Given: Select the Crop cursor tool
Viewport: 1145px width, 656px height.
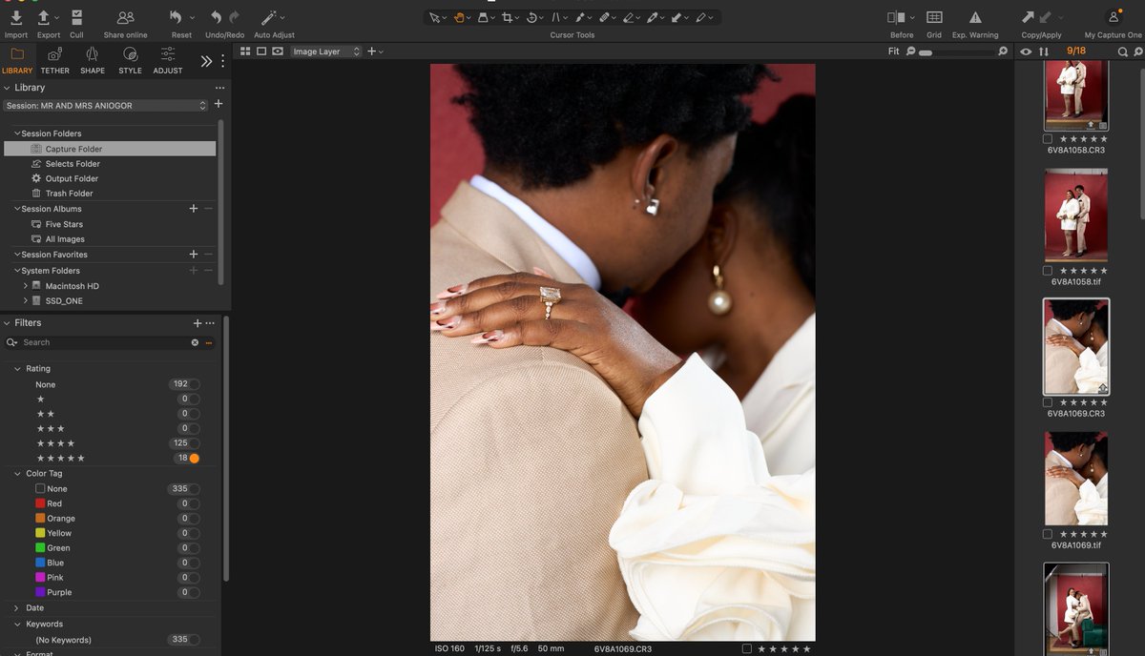Looking at the screenshot, I should [x=508, y=17].
